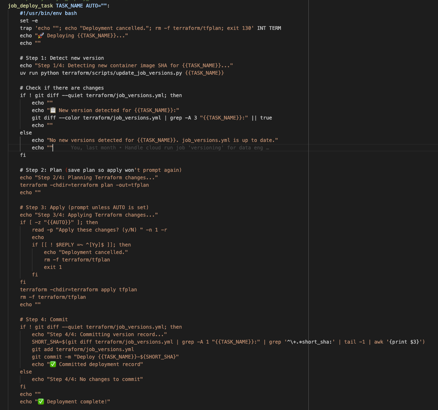
Task: Click the 'terraform -chdir=terraform apply tfplan' line
Action: pyautogui.click(x=78, y=290)
